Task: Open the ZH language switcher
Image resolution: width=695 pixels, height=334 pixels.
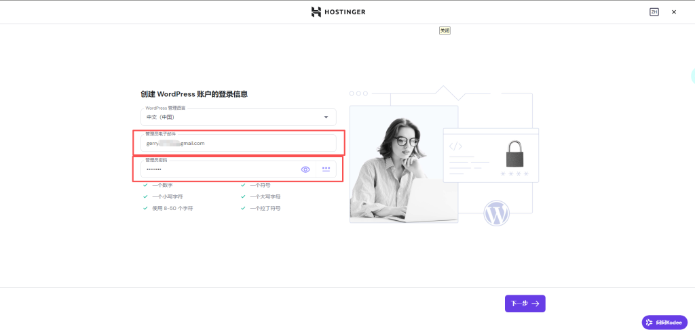Action: point(654,12)
